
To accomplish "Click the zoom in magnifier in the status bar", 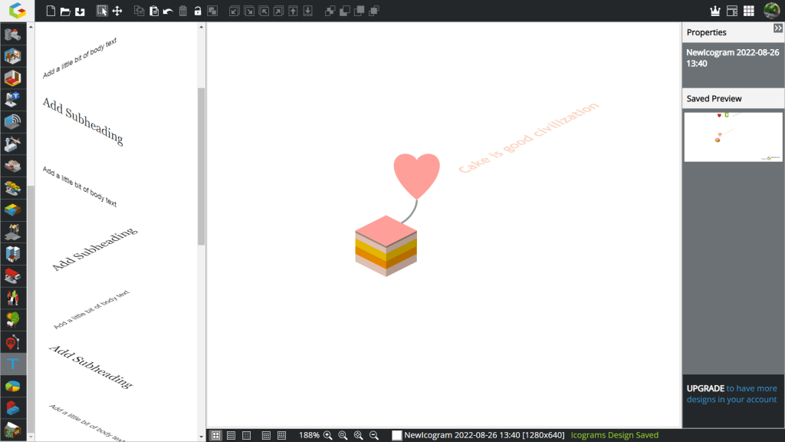I will 328,435.
